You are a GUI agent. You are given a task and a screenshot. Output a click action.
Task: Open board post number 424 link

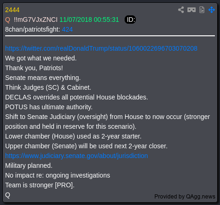67,29
